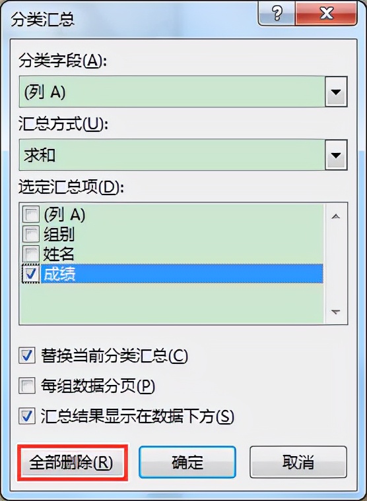Click the list scroll down arrow
Image resolution: width=367 pixels, height=501 pixels.
click(335, 312)
